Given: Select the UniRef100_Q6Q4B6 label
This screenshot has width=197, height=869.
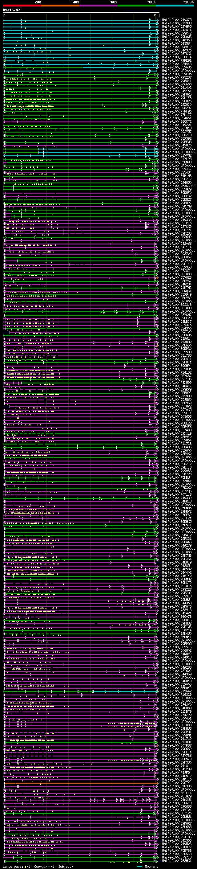Looking at the screenshot, I should (x=177, y=447).
